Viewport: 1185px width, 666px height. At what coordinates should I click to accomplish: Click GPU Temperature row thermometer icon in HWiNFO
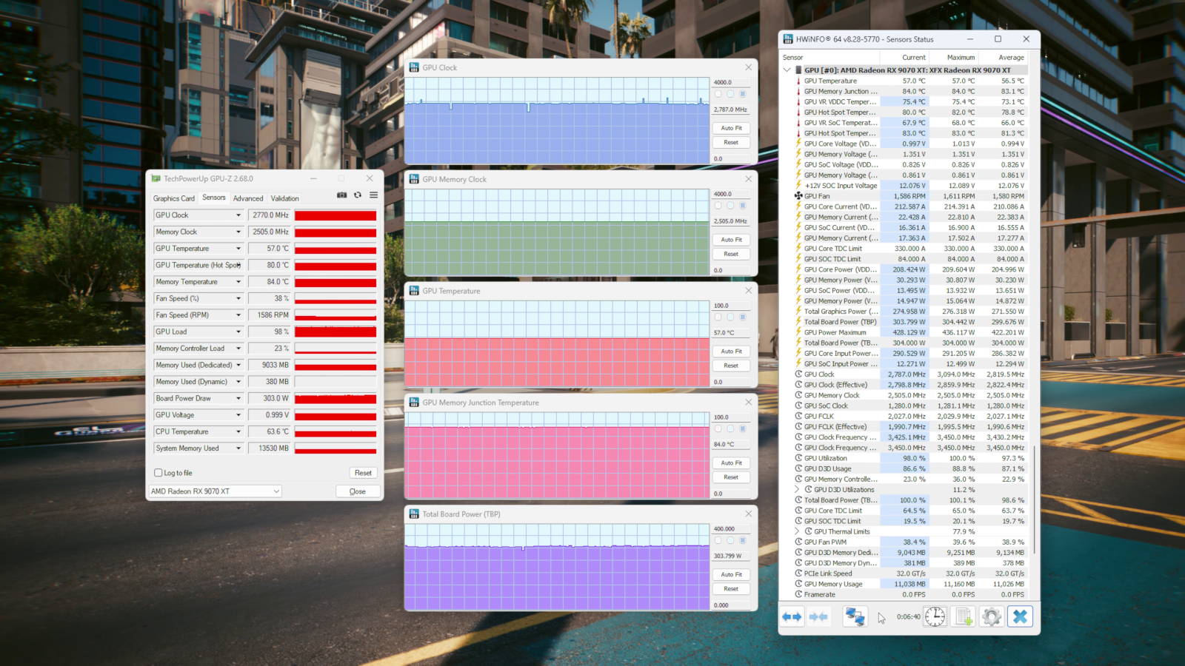pyautogui.click(x=798, y=81)
